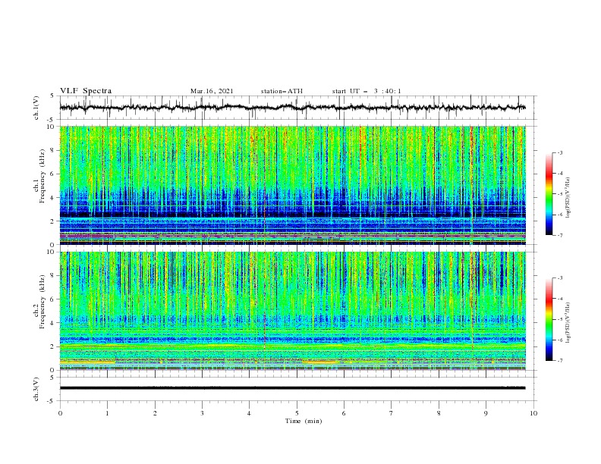
Task: Select the "ch.1 Frequency (kHz)" axis label
Action: tap(39, 176)
